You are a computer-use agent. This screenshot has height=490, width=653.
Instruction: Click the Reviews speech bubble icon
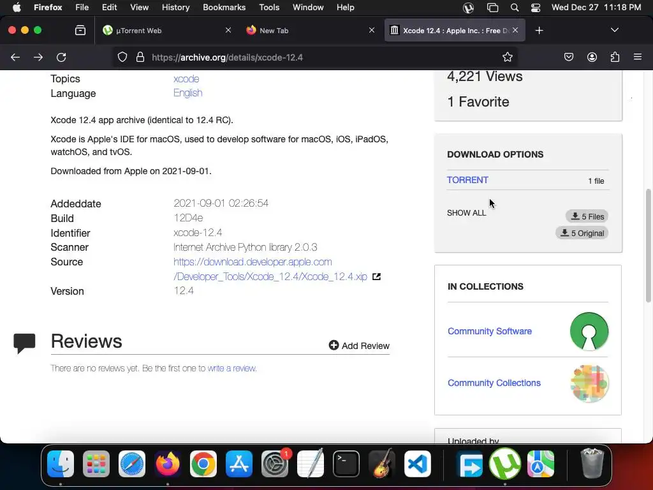tap(24, 343)
